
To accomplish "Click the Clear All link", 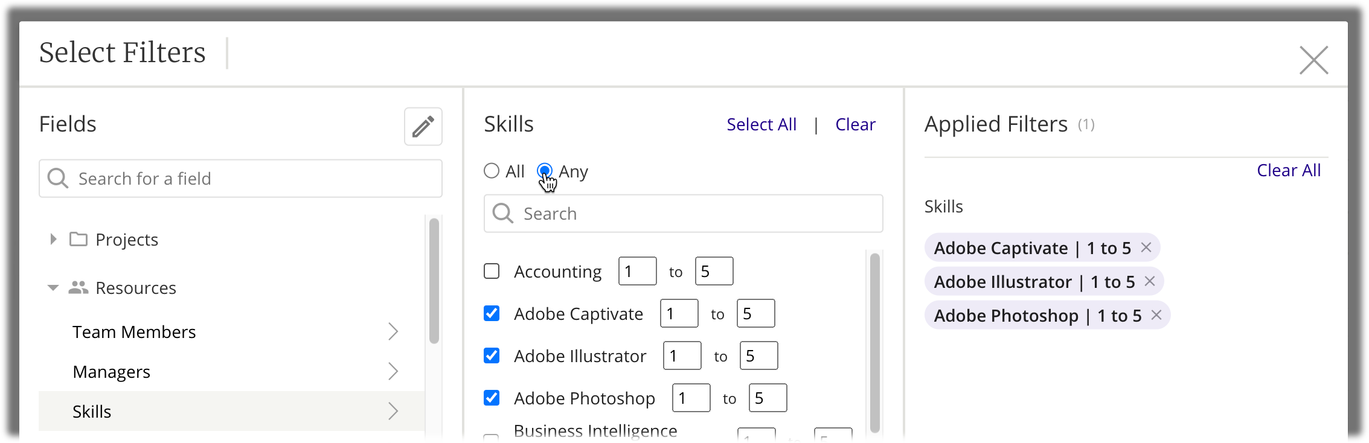I will [x=1289, y=170].
